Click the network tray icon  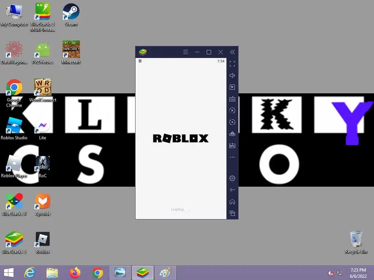pos(340,273)
